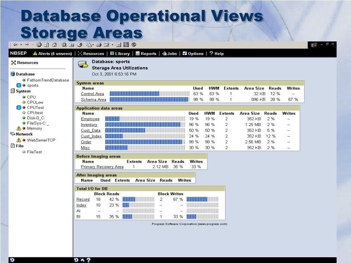The height and width of the screenshot is (263, 351).
Task: Open the Options menu item
Action: click(193, 53)
